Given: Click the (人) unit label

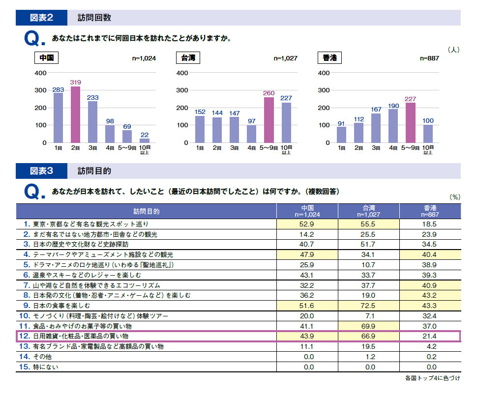Looking at the screenshot, I should [x=453, y=50].
